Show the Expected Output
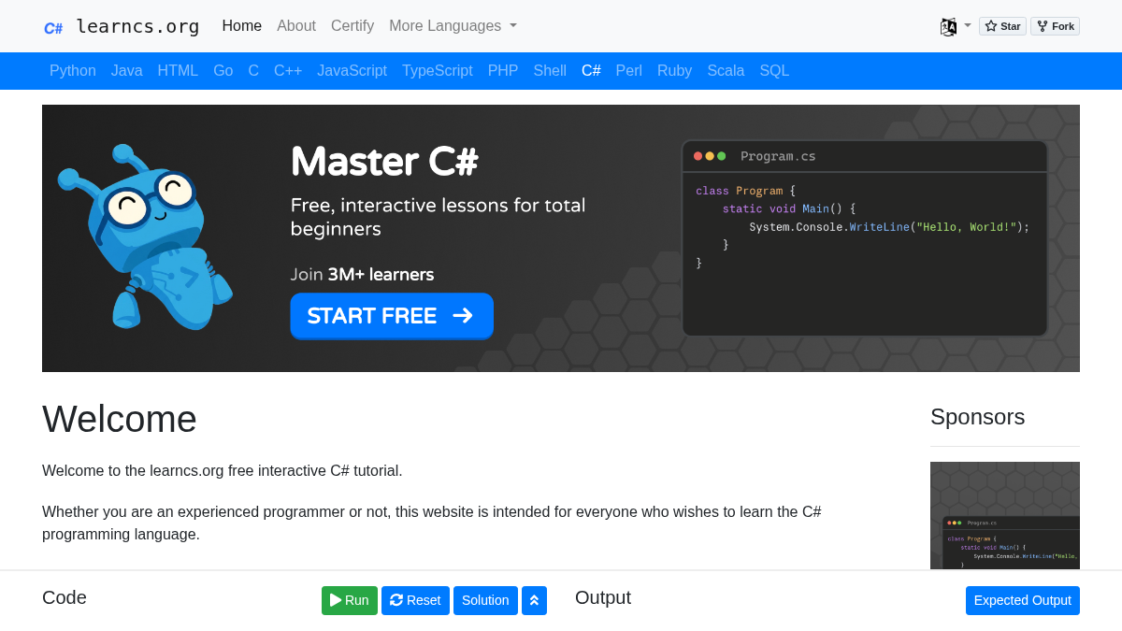 1023,600
